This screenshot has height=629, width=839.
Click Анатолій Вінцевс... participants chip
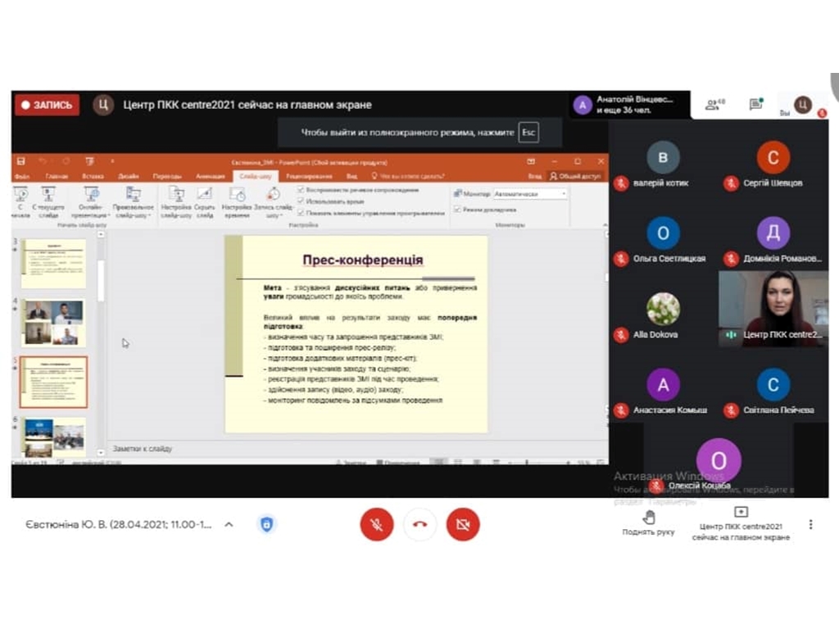630,104
